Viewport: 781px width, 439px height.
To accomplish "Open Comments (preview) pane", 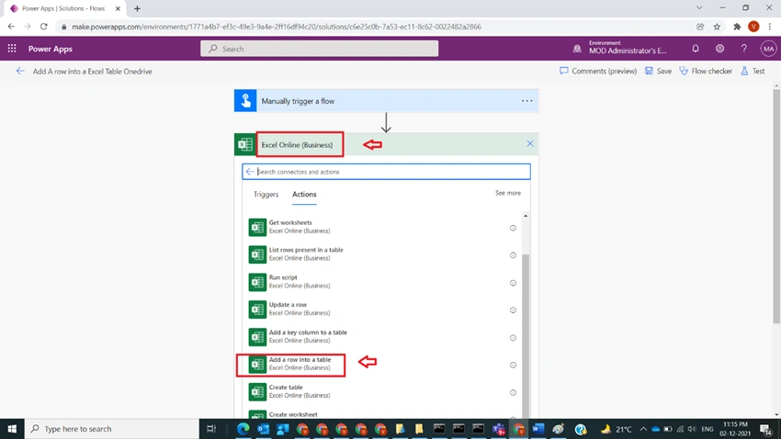I will coord(598,71).
